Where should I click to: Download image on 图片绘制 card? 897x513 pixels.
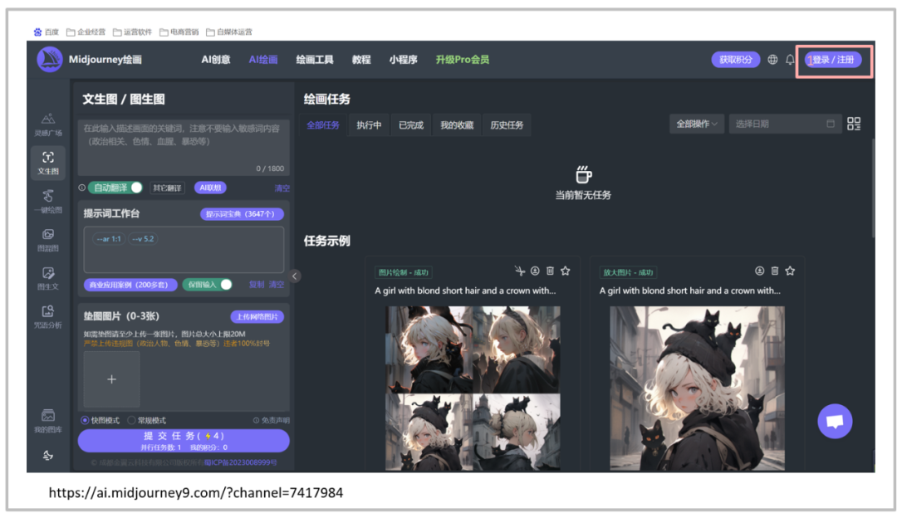(535, 271)
